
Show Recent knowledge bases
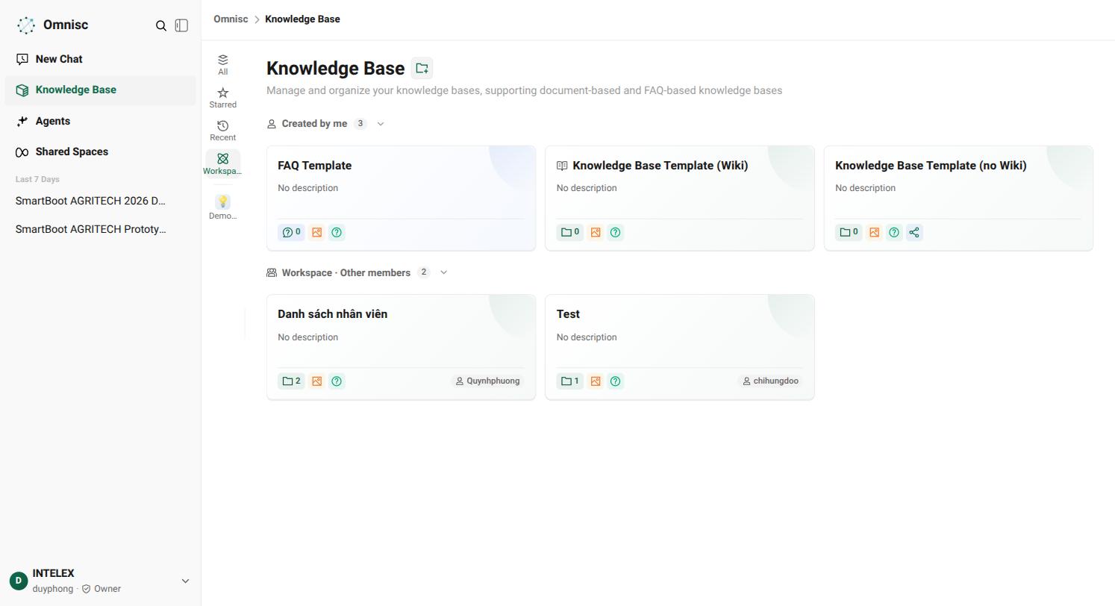click(222, 131)
